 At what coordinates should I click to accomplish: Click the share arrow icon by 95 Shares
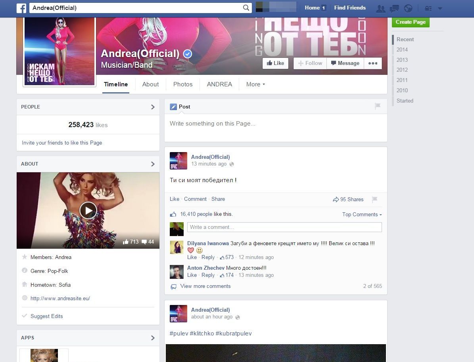pyautogui.click(x=336, y=199)
